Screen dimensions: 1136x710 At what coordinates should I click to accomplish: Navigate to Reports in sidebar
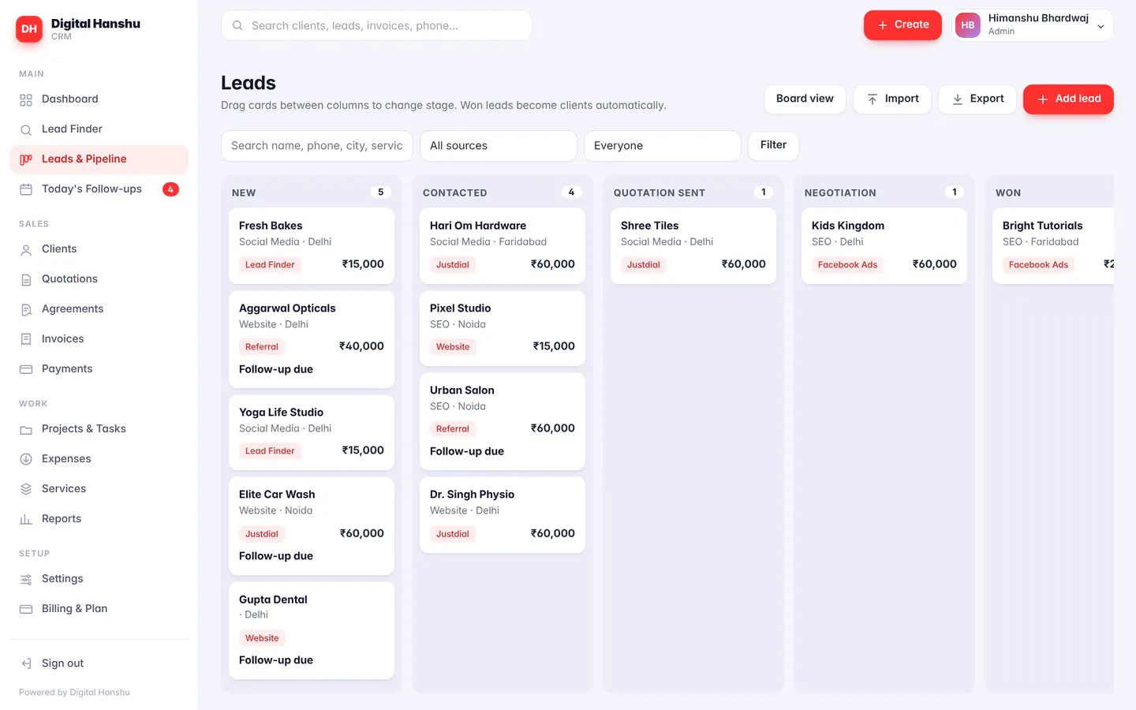tap(99, 519)
